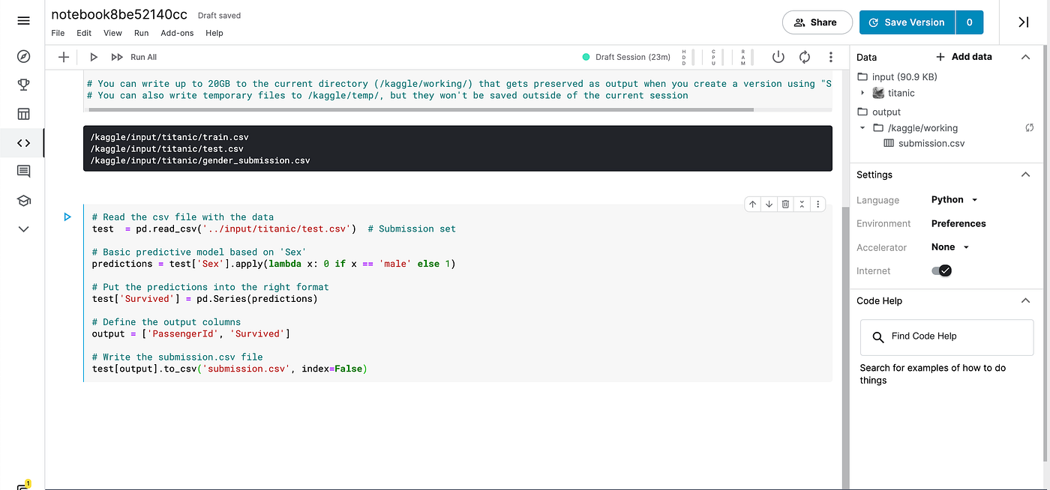Screen dimensions: 1050x490
Task: Restart the kernel with the circular arrow icon
Action: pos(804,56)
